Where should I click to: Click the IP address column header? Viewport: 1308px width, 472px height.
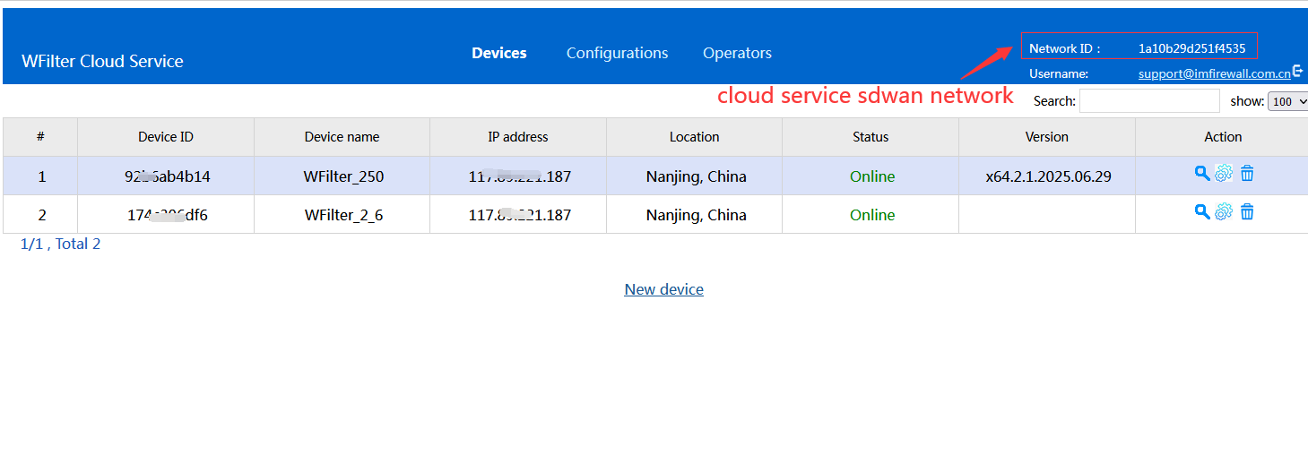click(518, 137)
